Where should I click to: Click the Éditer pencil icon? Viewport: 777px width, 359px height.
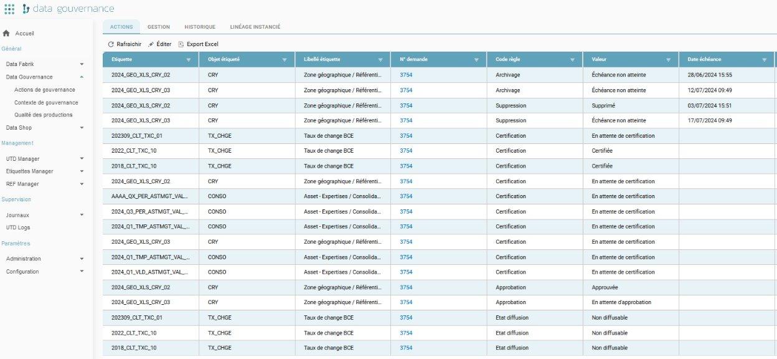[151, 44]
